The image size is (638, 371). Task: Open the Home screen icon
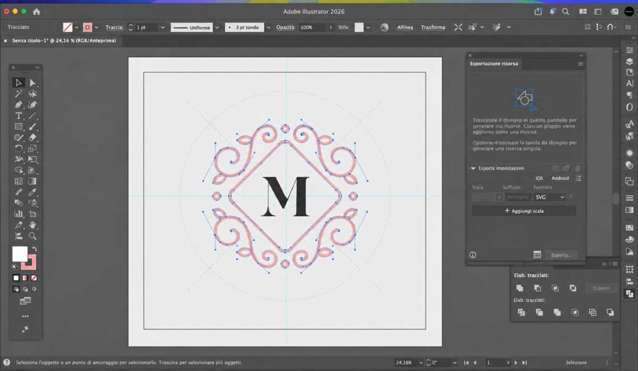click(x=37, y=11)
